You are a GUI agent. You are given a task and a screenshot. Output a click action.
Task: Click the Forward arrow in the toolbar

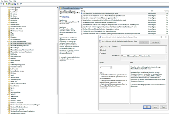click(4, 4)
